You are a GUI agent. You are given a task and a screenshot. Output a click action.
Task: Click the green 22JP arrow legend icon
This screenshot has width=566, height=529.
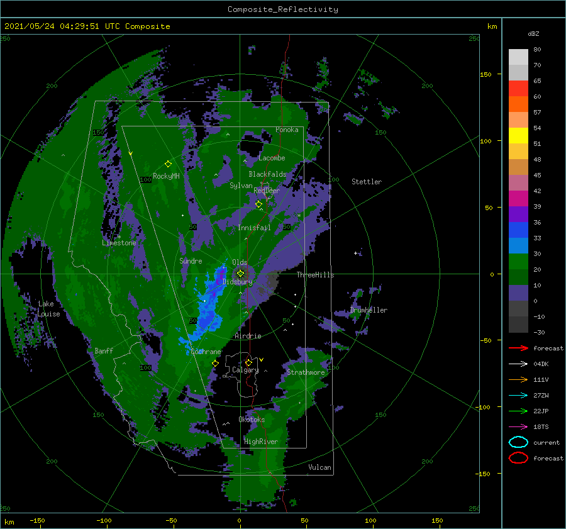[518, 411]
